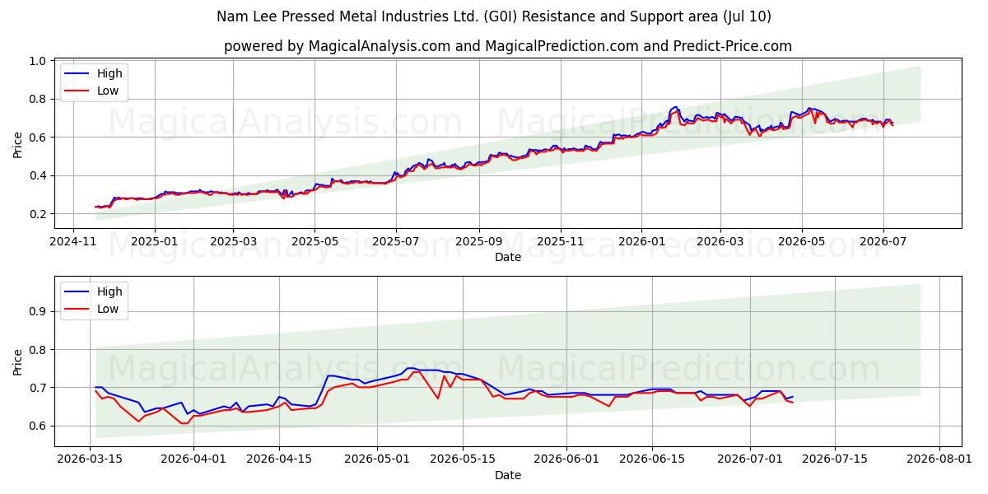The height and width of the screenshot is (494, 988).
Task: Click the 2026-06-01 tick label
Action: pyautogui.click(x=566, y=459)
